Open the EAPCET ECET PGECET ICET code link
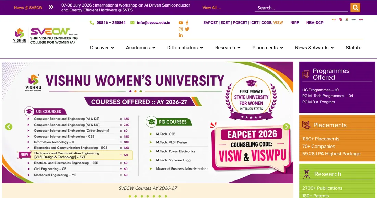The width and height of the screenshot is (377, 198). coord(243,23)
